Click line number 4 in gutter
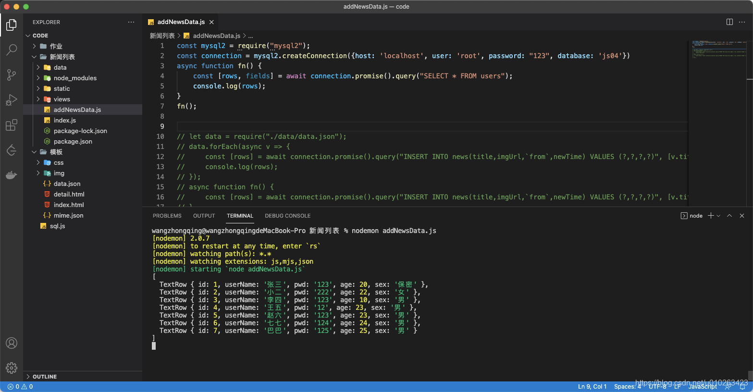 pyautogui.click(x=162, y=76)
